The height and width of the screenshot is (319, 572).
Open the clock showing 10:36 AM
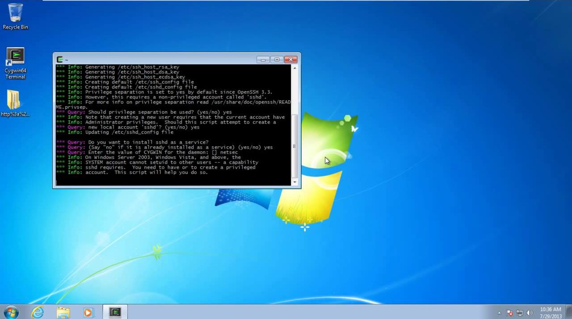(x=551, y=312)
